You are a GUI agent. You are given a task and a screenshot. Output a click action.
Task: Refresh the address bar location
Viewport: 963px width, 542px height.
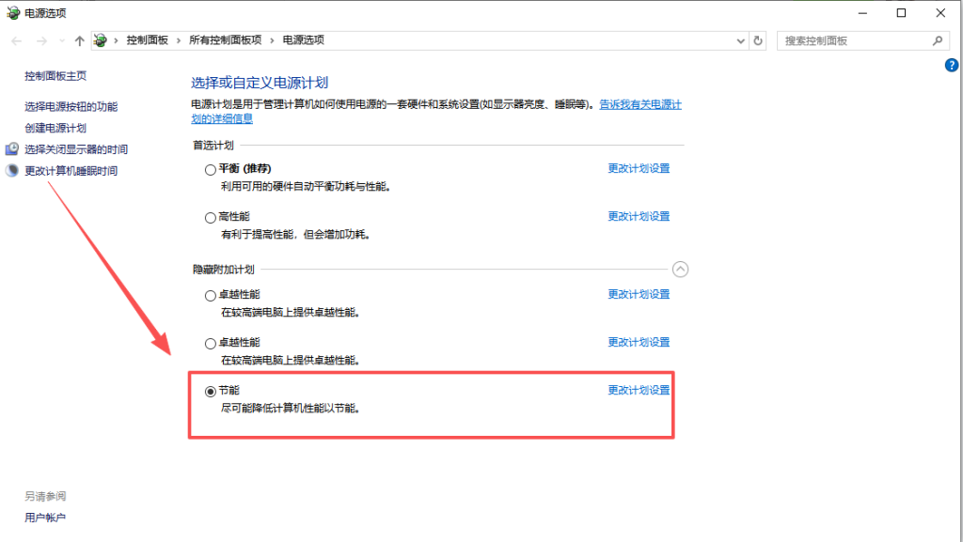pos(759,40)
